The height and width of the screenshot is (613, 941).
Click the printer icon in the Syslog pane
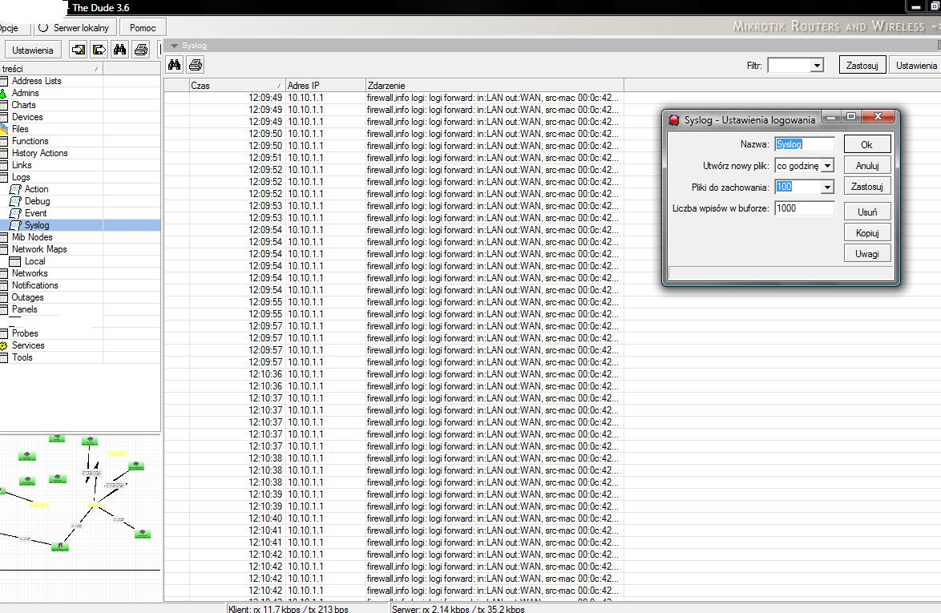(196, 65)
